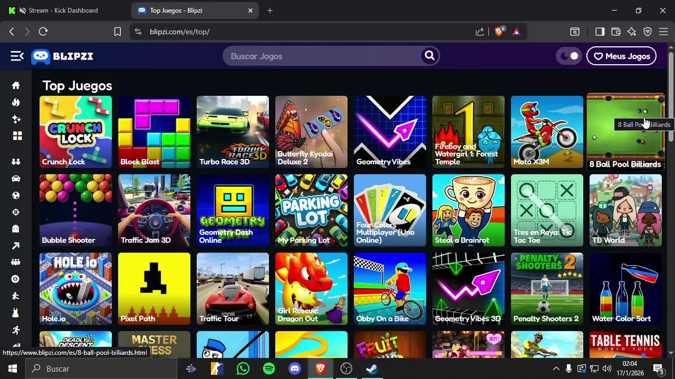Open the Brave main menu
Viewport: 675px width, 379px height.
pyautogui.click(x=664, y=32)
